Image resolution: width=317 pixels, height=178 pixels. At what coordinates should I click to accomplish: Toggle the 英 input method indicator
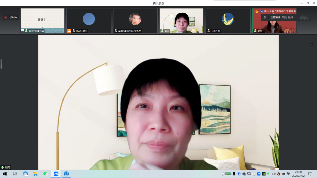pos(288,174)
